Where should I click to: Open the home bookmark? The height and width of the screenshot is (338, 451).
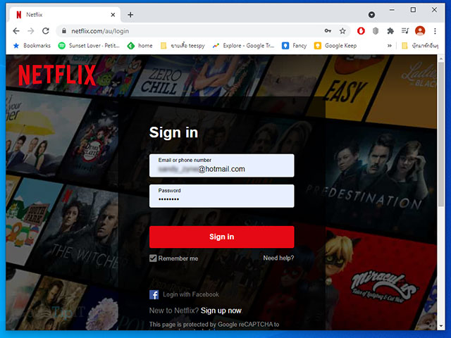140,46
